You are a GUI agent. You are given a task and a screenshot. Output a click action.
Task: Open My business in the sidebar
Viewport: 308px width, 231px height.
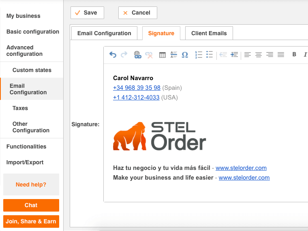24,16
